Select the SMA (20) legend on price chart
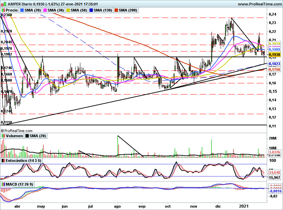The height and width of the screenshot is (210, 283). click(31, 10)
